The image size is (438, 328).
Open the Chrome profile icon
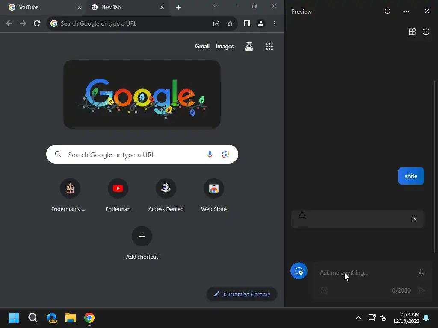pos(260,24)
